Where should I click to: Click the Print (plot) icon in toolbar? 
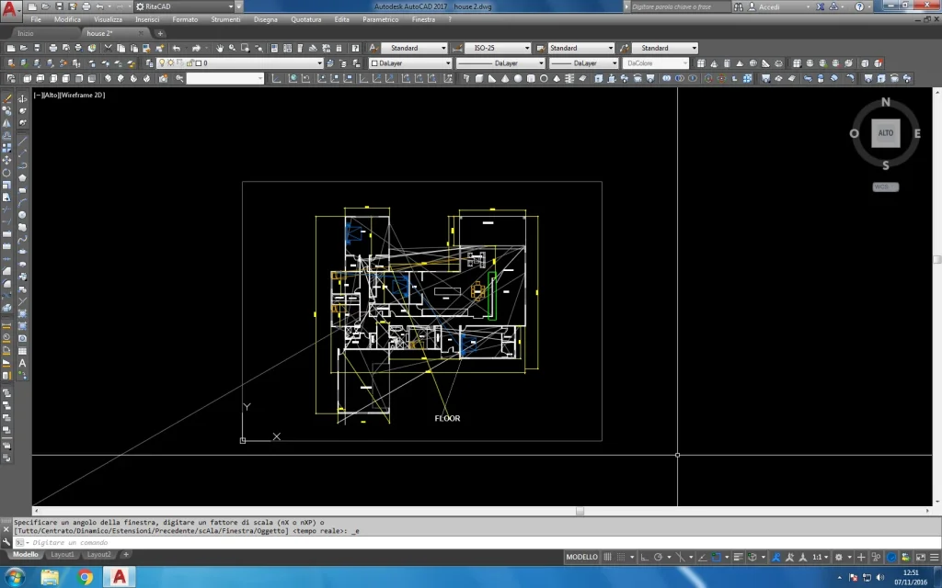click(53, 48)
